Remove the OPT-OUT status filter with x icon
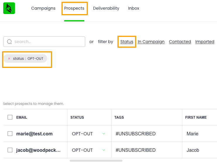 [x=9, y=59]
